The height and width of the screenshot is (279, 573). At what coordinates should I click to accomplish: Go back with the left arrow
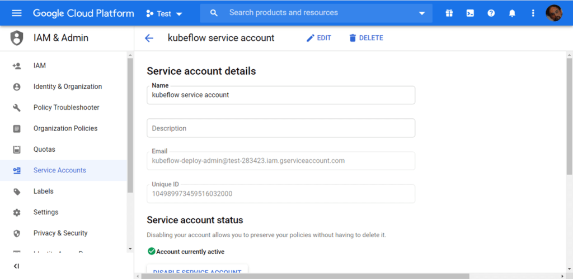point(149,39)
